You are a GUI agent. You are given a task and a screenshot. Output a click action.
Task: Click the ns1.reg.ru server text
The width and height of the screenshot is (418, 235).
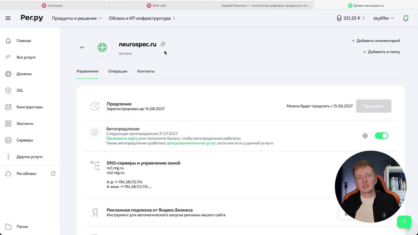[x=115, y=168]
